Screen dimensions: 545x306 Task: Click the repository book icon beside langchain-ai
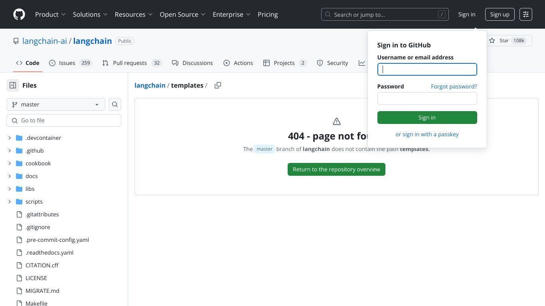coord(16,41)
